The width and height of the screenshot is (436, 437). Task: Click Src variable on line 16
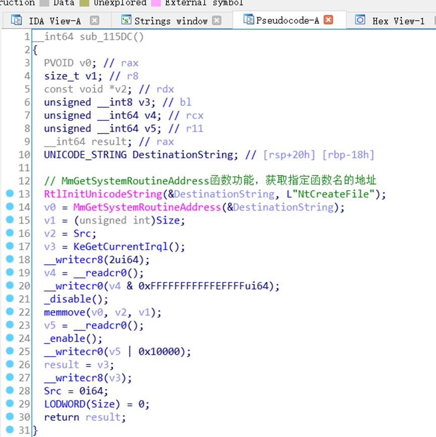(82, 234)
